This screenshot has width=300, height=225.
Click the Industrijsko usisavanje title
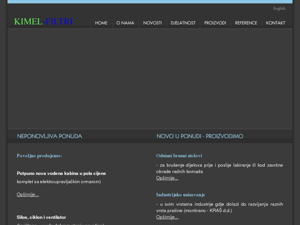(181, 195)
